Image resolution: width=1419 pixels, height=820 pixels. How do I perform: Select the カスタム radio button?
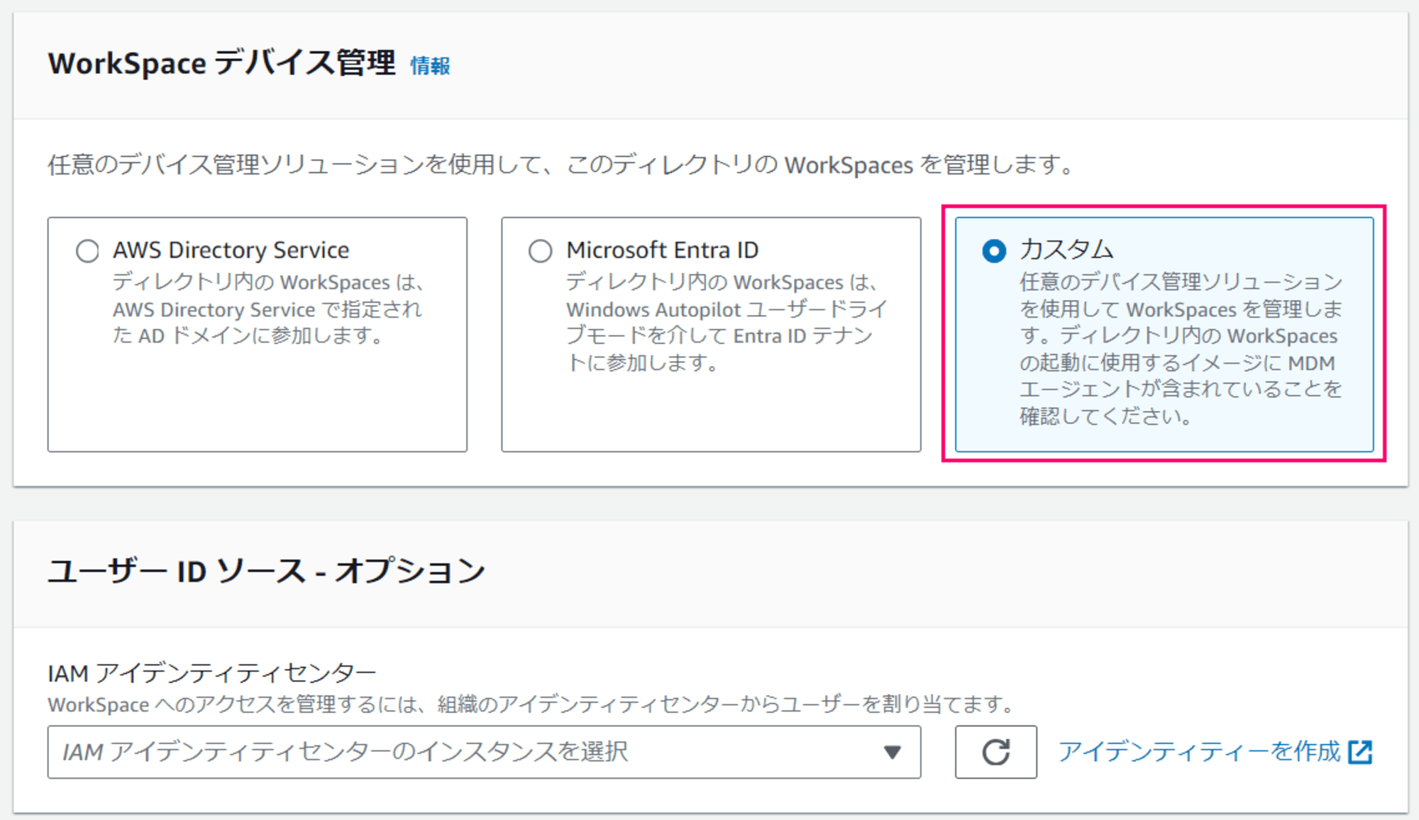[x=994, y=251]
